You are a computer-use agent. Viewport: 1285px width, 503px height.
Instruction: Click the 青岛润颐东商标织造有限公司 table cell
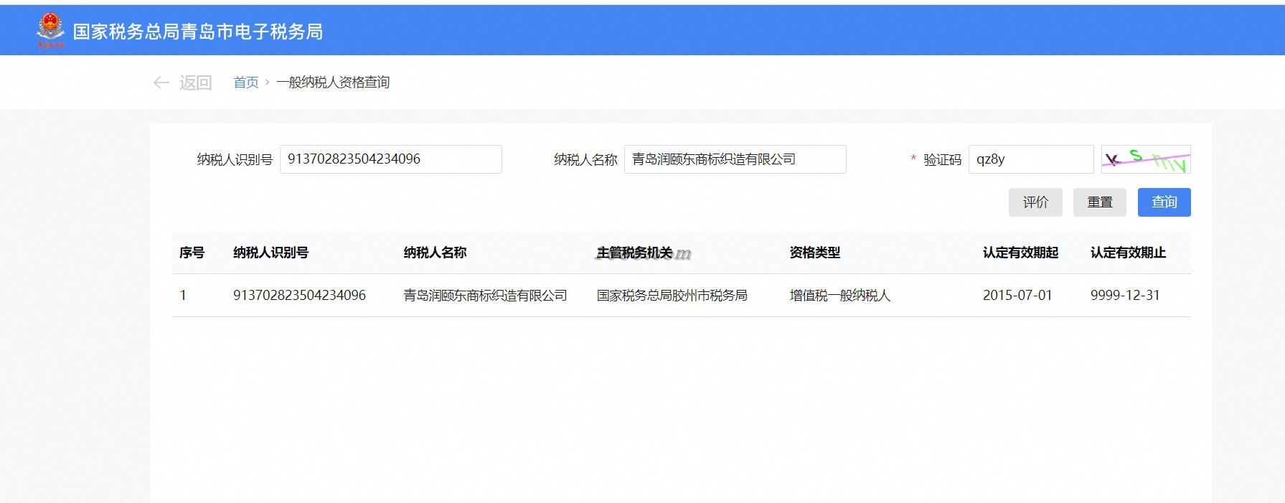[486, 296]
